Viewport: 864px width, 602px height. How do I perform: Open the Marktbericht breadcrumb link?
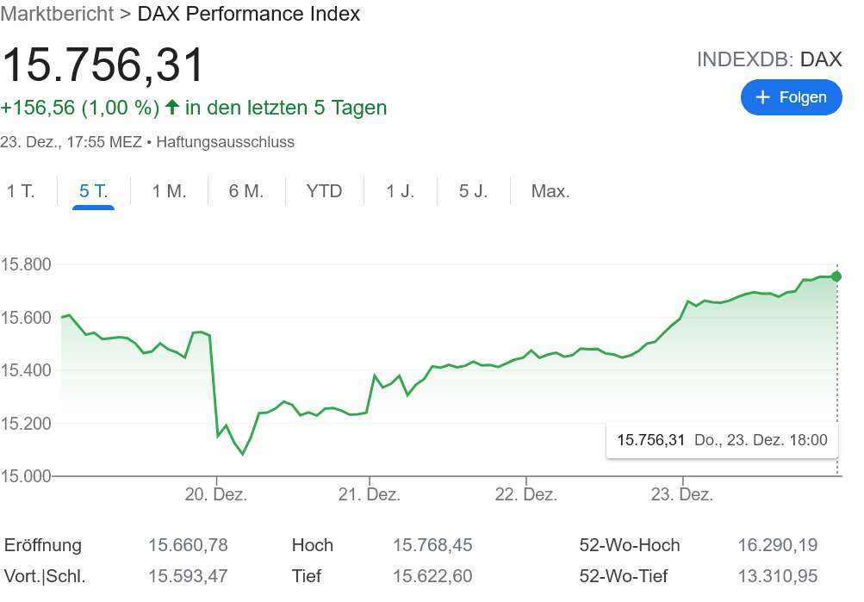57,14
